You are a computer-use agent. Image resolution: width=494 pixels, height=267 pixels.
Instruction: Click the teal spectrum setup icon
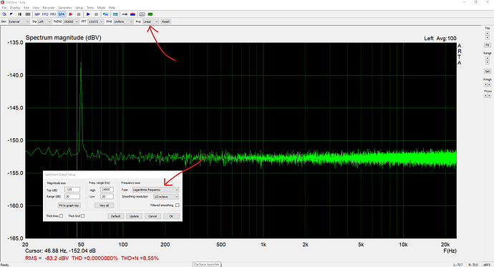115,14
